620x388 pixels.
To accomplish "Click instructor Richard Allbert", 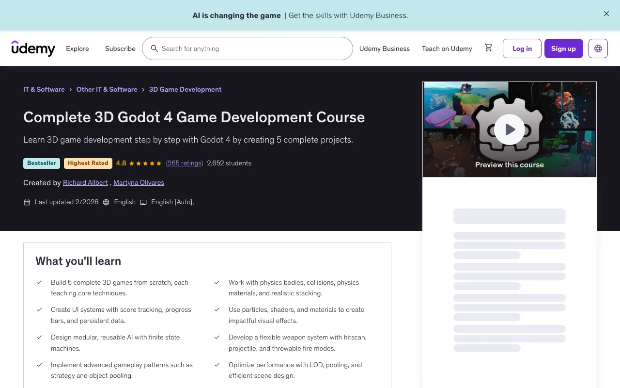I will point(85,182).
